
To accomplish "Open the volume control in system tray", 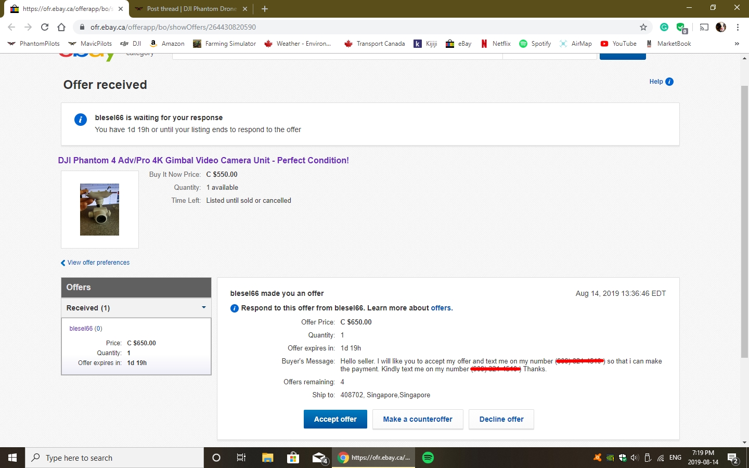I will point(635,458).
